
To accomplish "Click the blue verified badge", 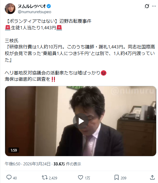I will [x=49, y=6].
